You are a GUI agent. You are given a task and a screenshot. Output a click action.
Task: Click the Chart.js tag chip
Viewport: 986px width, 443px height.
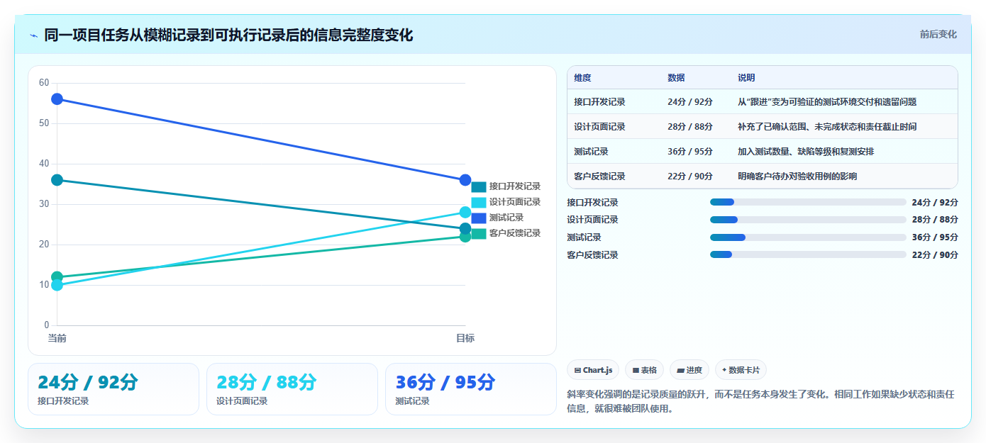click(x=593, y=370)
